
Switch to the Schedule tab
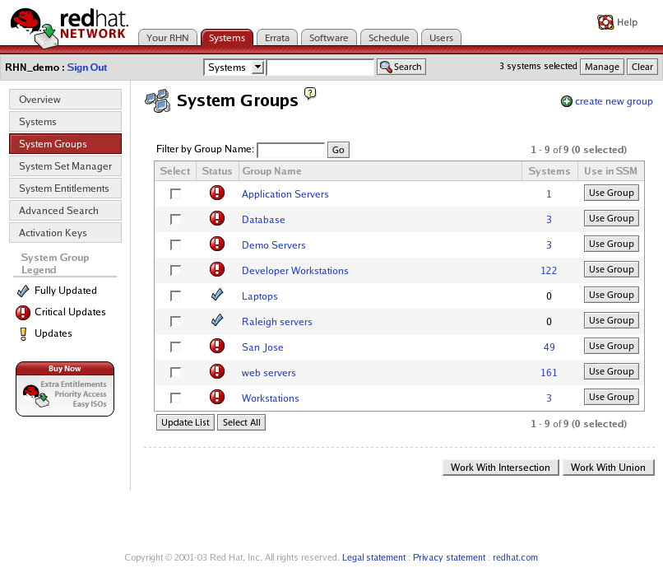pyautogui.click(x=388, y=38)
